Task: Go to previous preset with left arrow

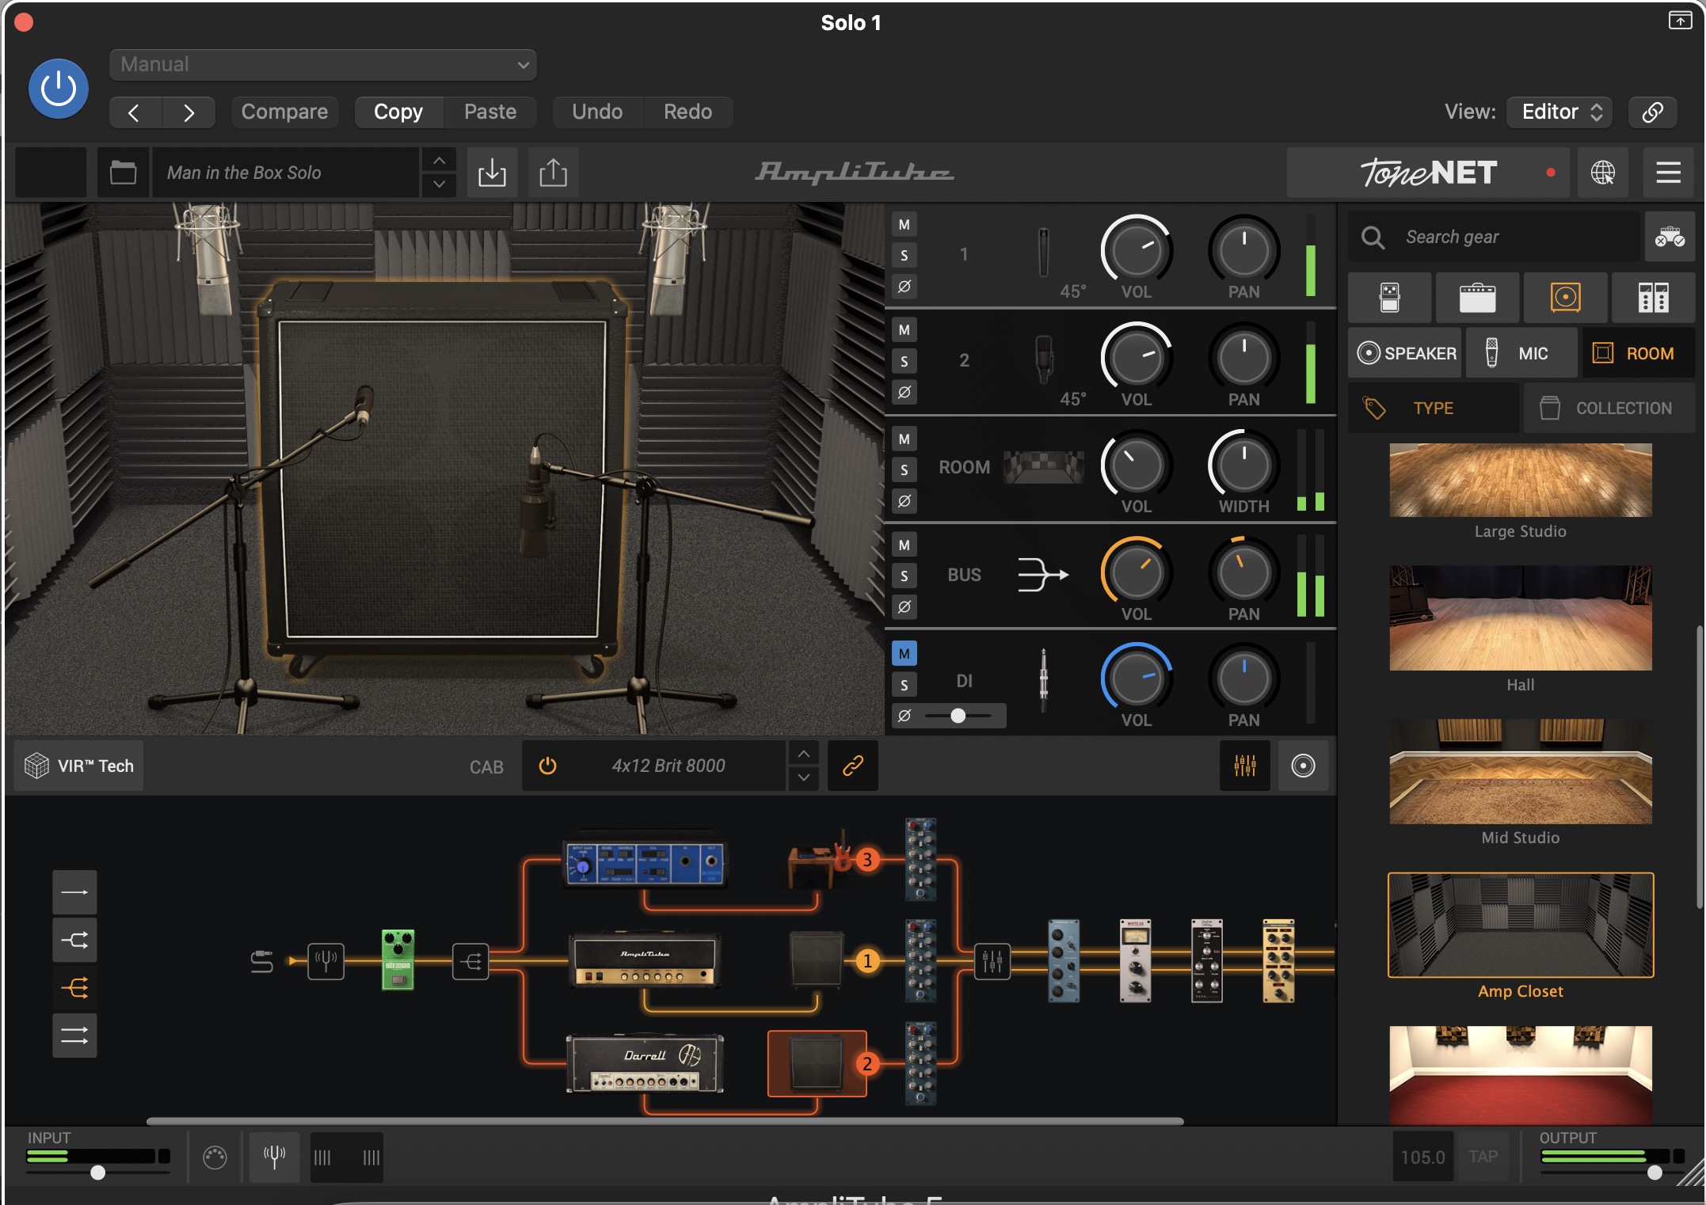Action: pos(135,112)
